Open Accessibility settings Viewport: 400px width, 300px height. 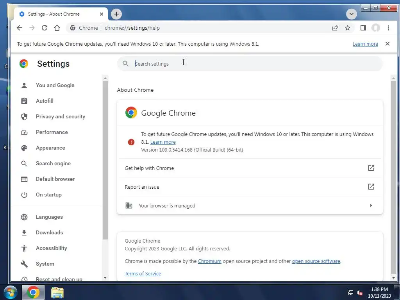point(51,248)
